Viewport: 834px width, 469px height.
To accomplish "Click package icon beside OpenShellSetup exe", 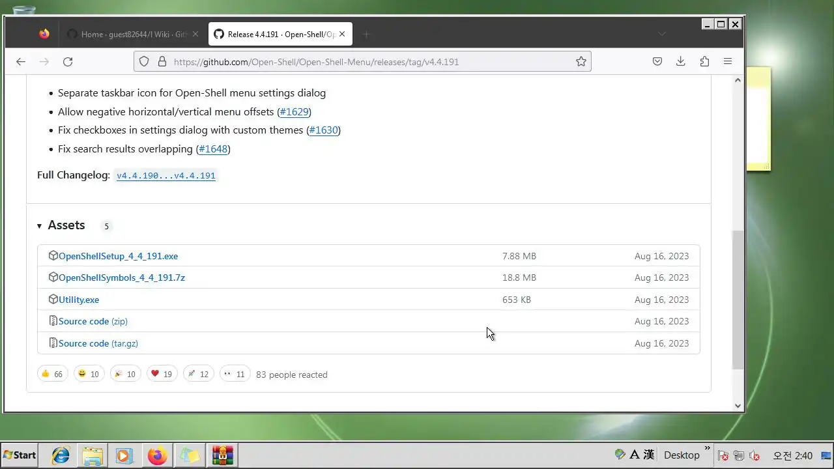I will pos(53,255).
